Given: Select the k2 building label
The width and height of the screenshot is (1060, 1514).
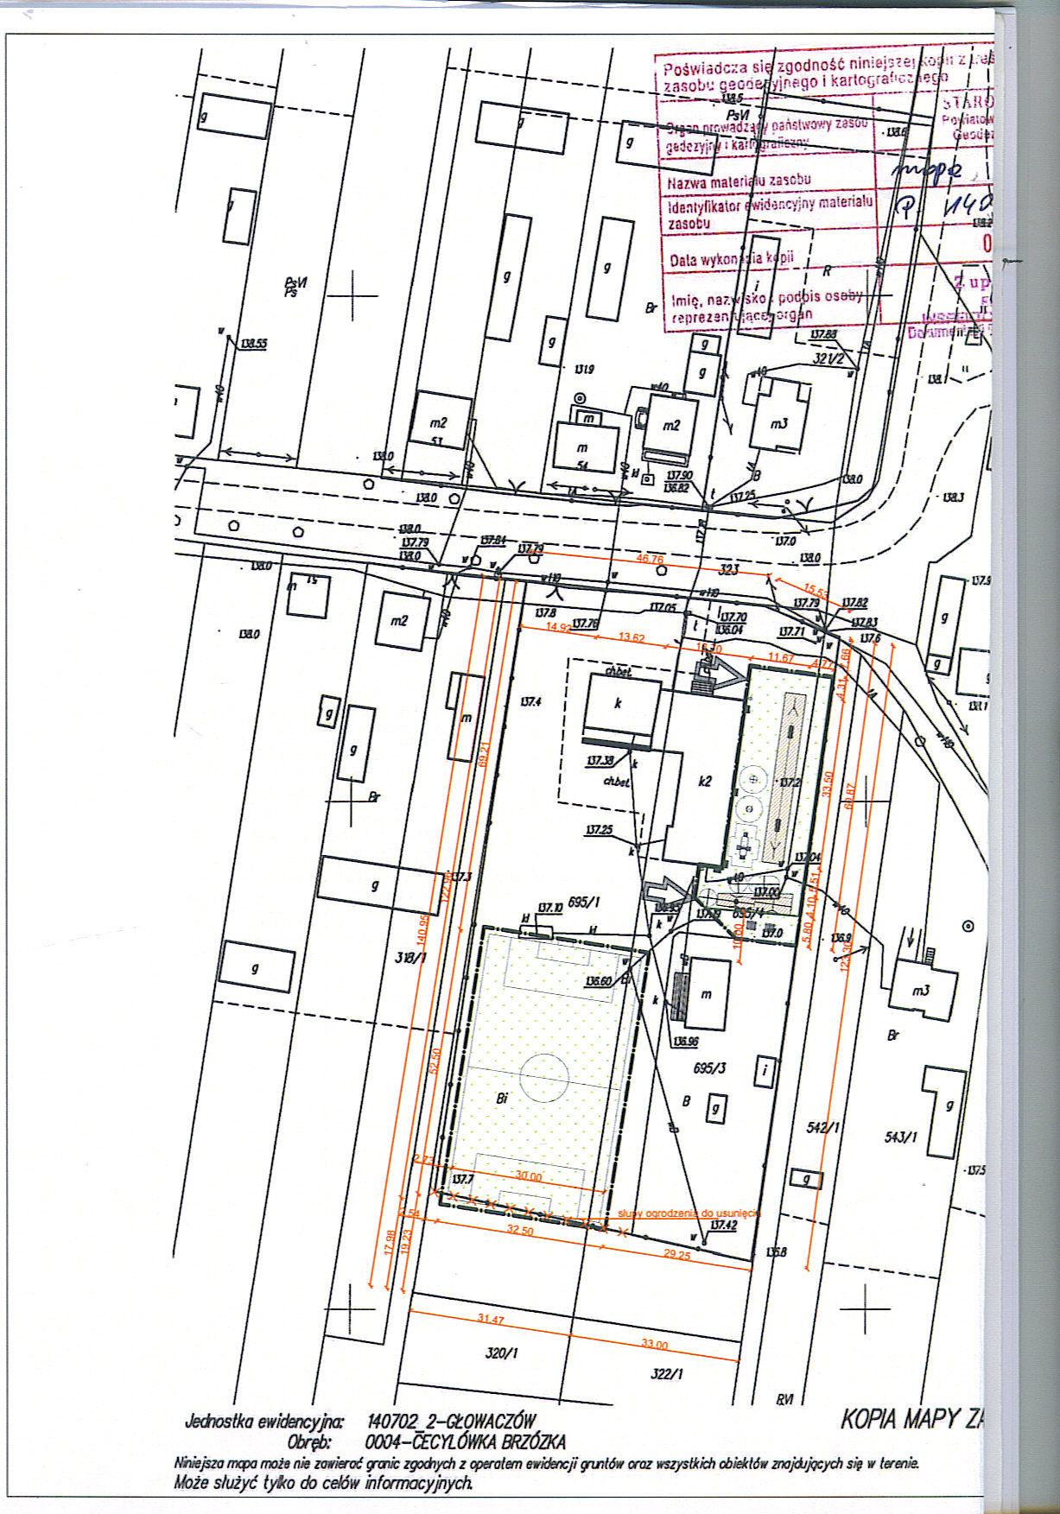Looking at the screenshot, I should coord(705,781).
